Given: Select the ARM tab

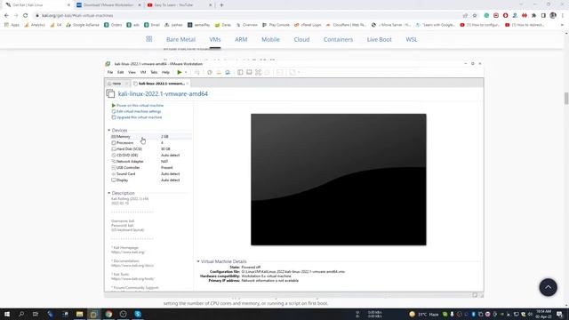Looking at the screenshot, I should [x=241, y=39].
